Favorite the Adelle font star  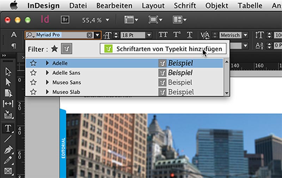[33, 63]
